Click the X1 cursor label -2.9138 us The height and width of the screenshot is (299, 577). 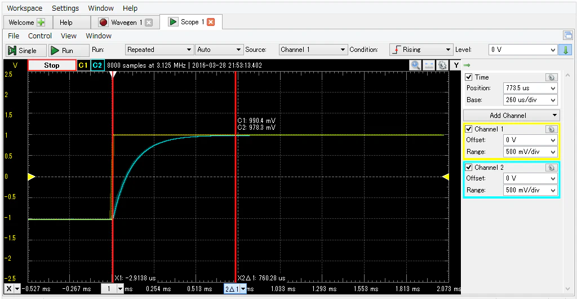135,278
